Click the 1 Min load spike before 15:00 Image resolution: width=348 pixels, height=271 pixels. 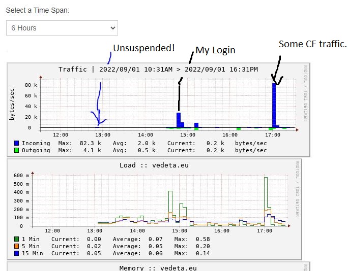pyautogui.click(x=170, y=202)
